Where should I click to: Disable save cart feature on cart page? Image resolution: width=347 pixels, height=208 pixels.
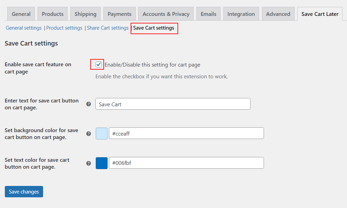[x=97, y=64]
